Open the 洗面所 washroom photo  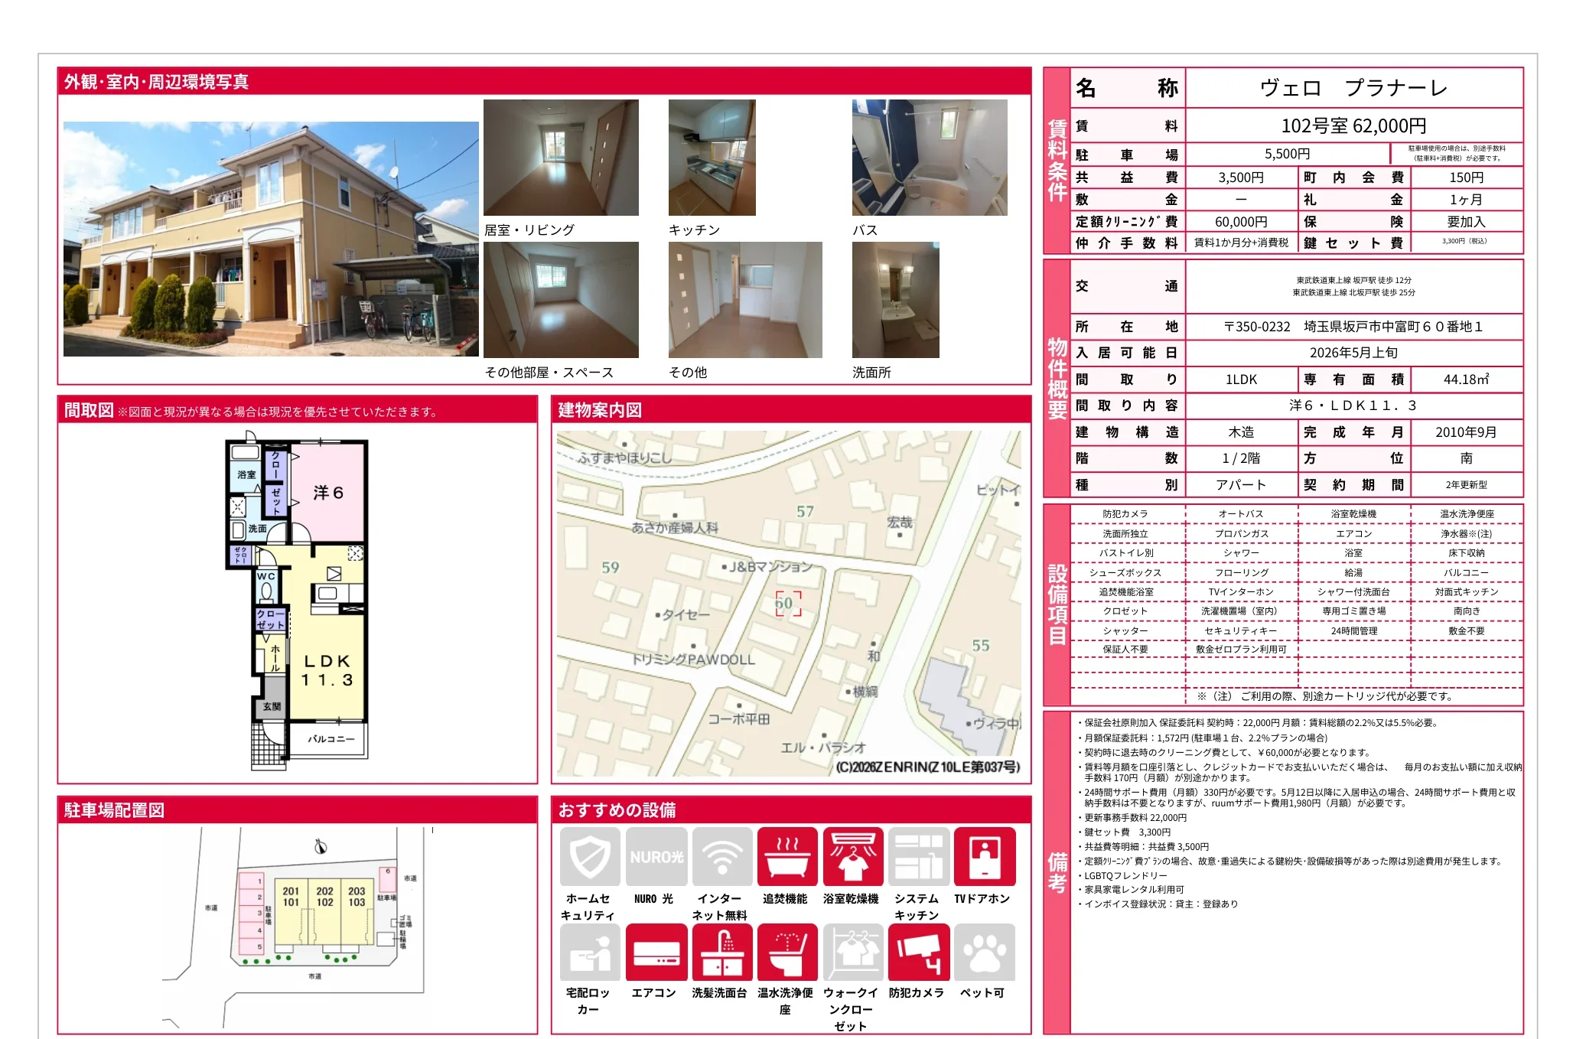[x=895, y=300]
